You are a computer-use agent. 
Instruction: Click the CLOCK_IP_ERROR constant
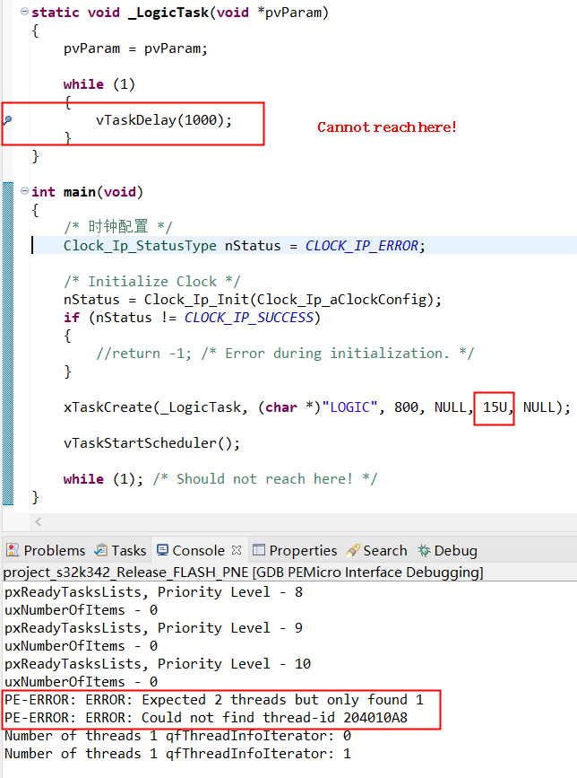click(362, 246)
